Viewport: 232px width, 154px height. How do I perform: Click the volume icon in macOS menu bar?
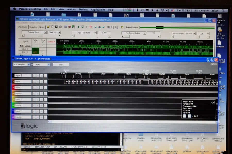click(167, 10)
